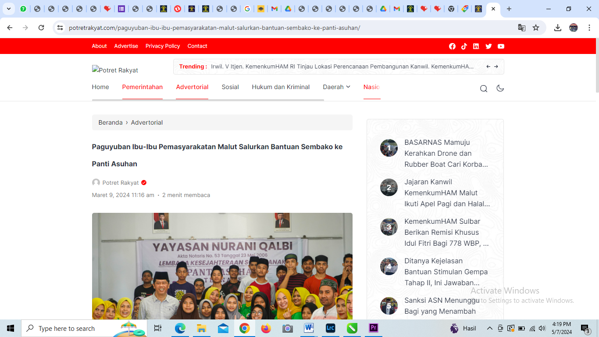The image size is (599, 337).
Task: Go to Hukum dan Kriminal menu
Action: point(281,87)
